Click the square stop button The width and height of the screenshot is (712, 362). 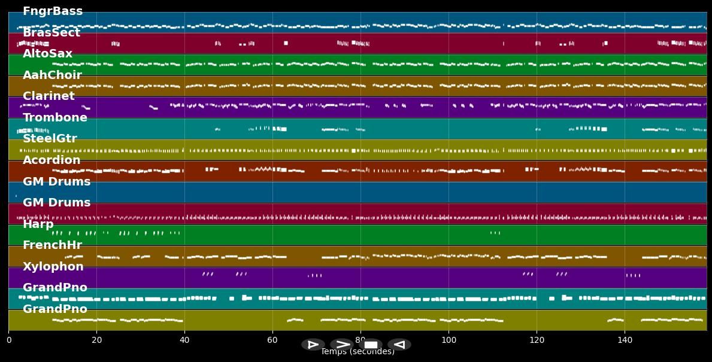click(x=371, y=345)
